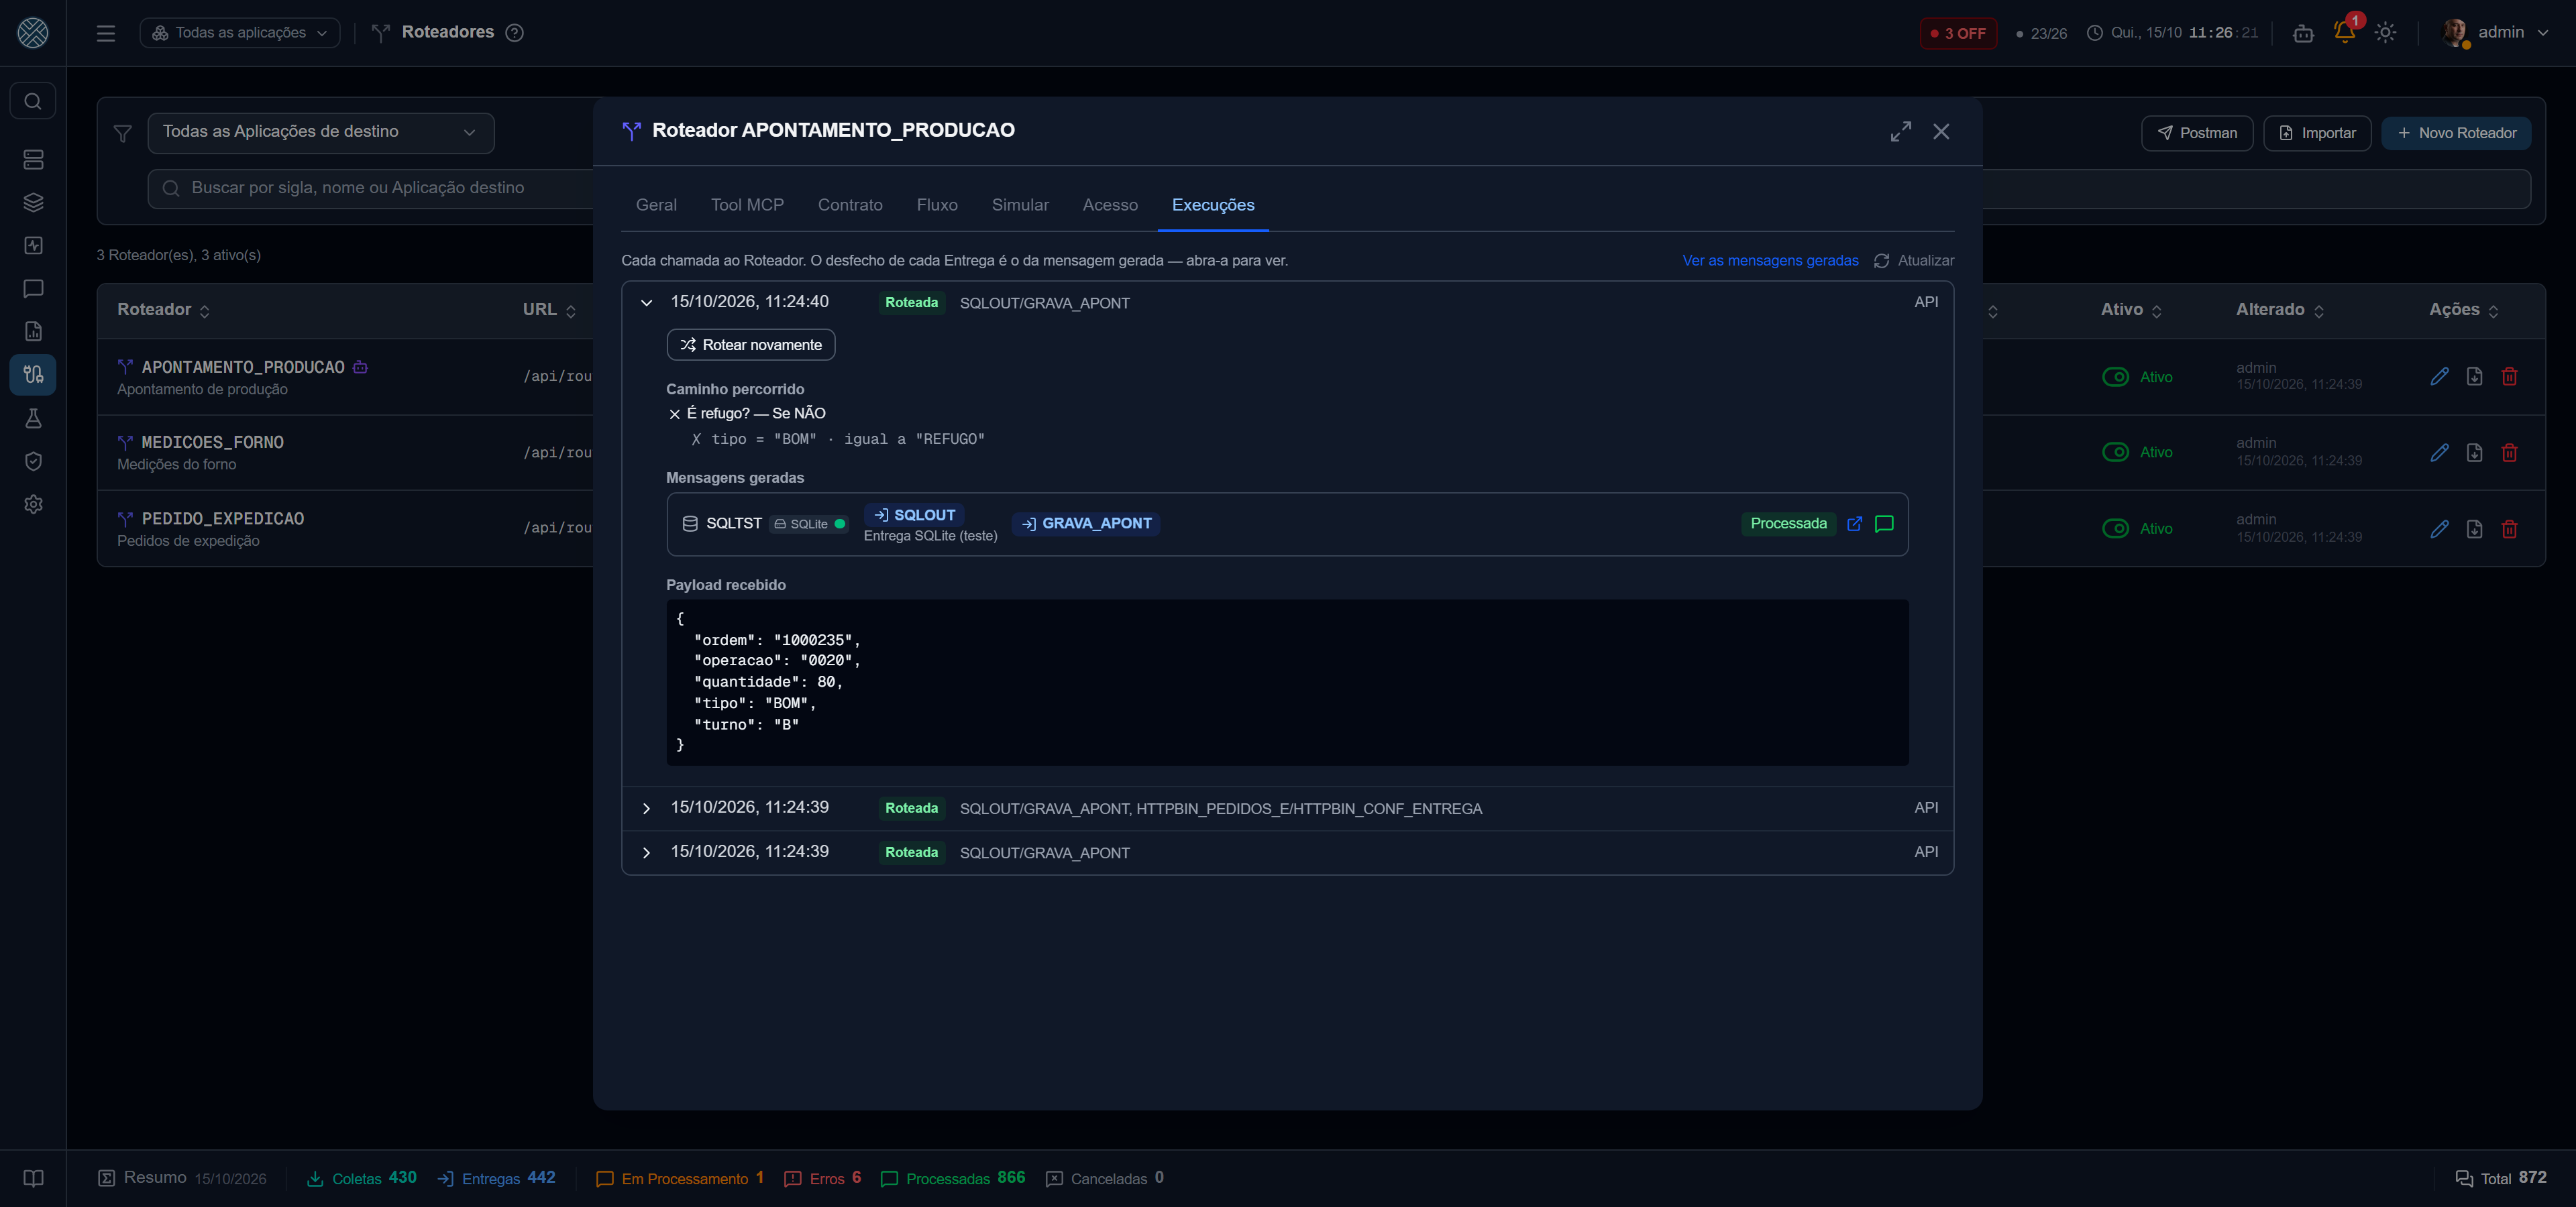
Task: Open the notifications bell
Action: tap(2344, 32)
